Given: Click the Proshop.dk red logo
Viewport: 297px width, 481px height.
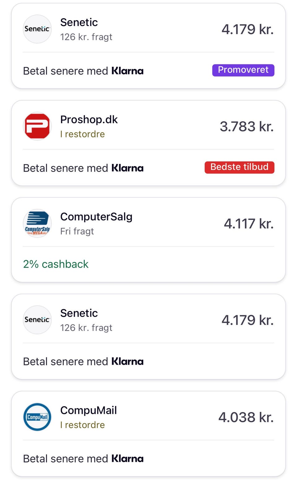Looking at the screenshot, I should [37, 126].
